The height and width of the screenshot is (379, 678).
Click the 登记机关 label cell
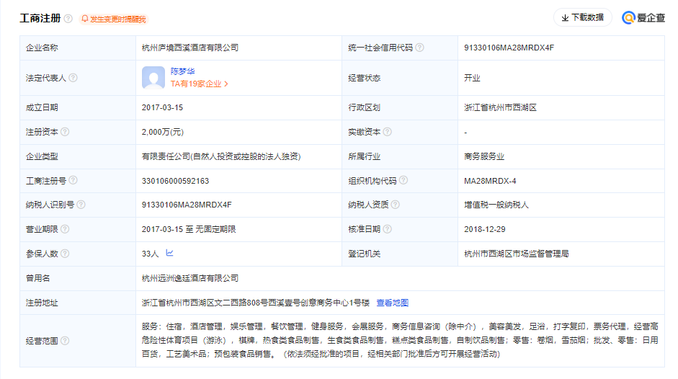click(x=400, y=254)
